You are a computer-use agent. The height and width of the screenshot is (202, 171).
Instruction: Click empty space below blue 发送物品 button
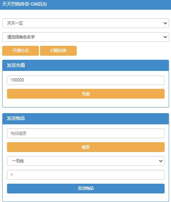[x=86, y=198]
